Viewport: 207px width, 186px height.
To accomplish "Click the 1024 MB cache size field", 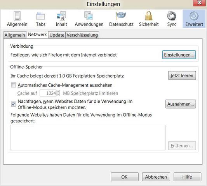I will point(48,93).
